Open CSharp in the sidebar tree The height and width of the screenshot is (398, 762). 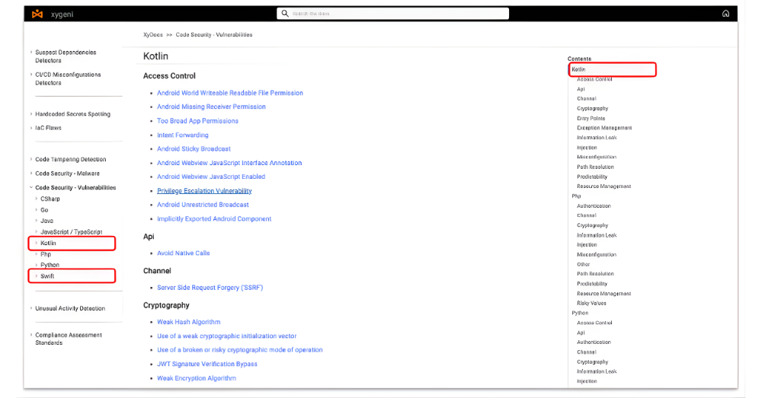click(x=50, y=199)
